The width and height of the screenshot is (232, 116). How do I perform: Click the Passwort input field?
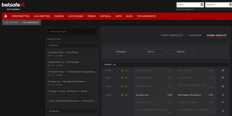[x=218, y=5]
